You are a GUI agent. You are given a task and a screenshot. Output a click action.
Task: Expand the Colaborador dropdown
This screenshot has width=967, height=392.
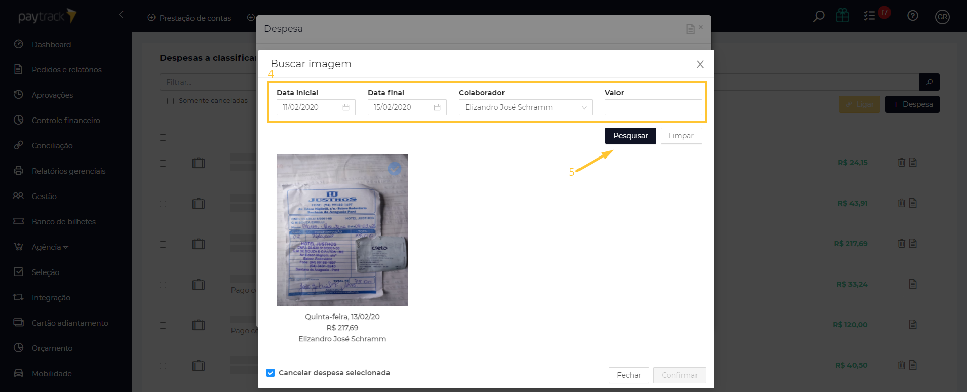point(584,107)
